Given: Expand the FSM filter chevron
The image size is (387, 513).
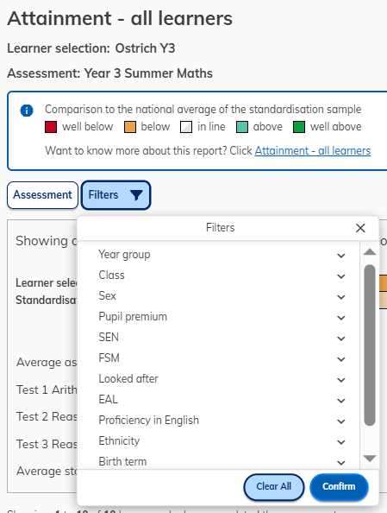Looking at the screenshot, I should click(x=341, y=359).
